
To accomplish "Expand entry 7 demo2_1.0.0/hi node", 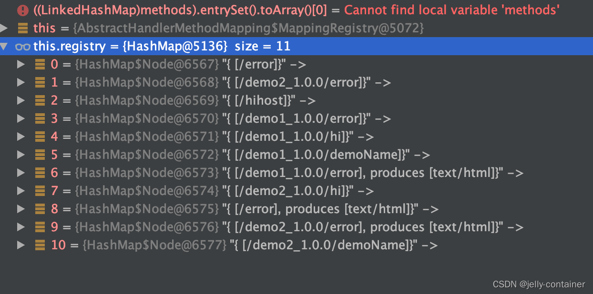I will click(21, 191).
